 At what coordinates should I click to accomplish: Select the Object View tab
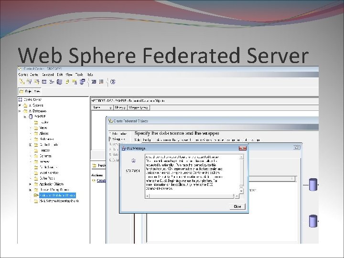pyautogui.click(x=30, y=91)
